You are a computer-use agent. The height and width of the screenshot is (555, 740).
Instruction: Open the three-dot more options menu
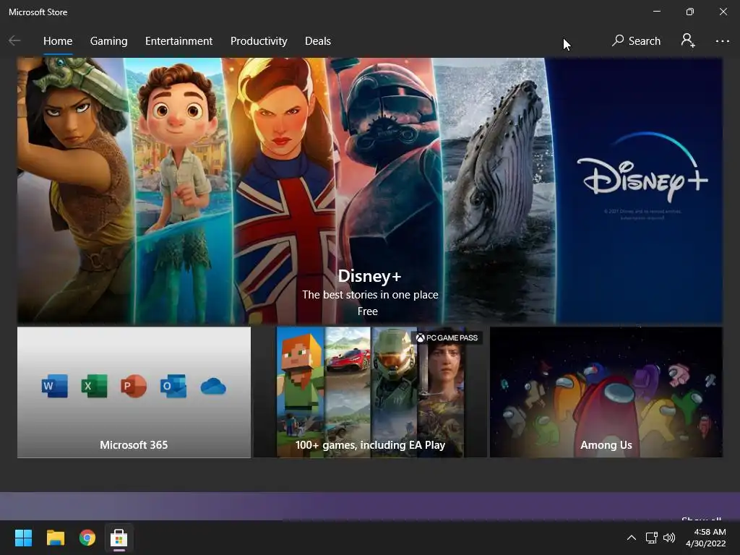point(722,41)
